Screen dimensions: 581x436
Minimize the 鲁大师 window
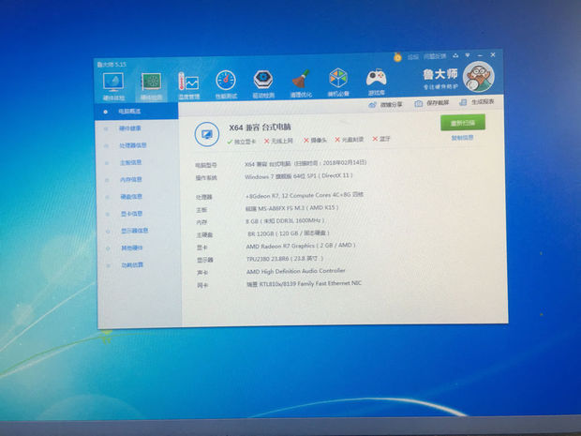480,55
